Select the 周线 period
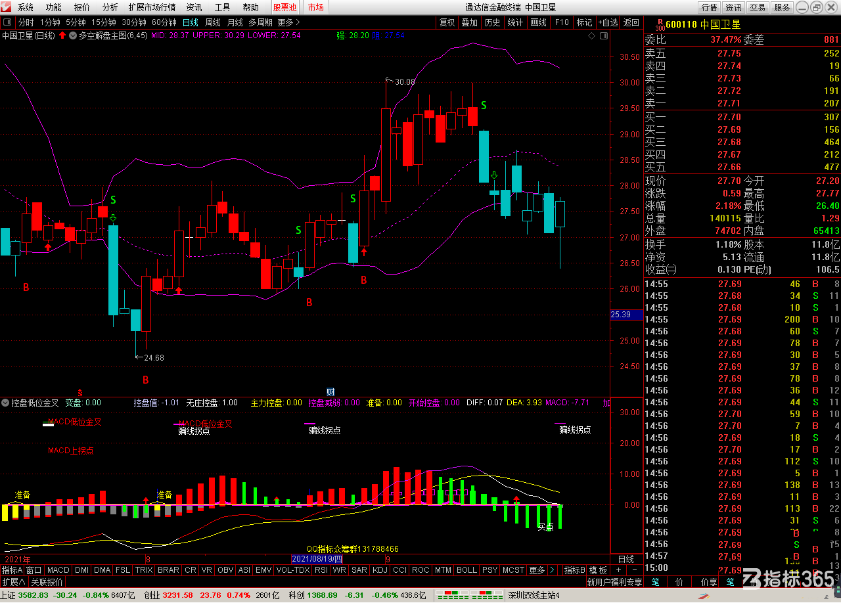 point(213,22)
